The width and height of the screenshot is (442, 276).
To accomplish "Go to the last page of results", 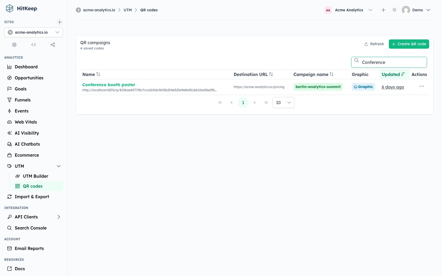I will coord(266,103).
